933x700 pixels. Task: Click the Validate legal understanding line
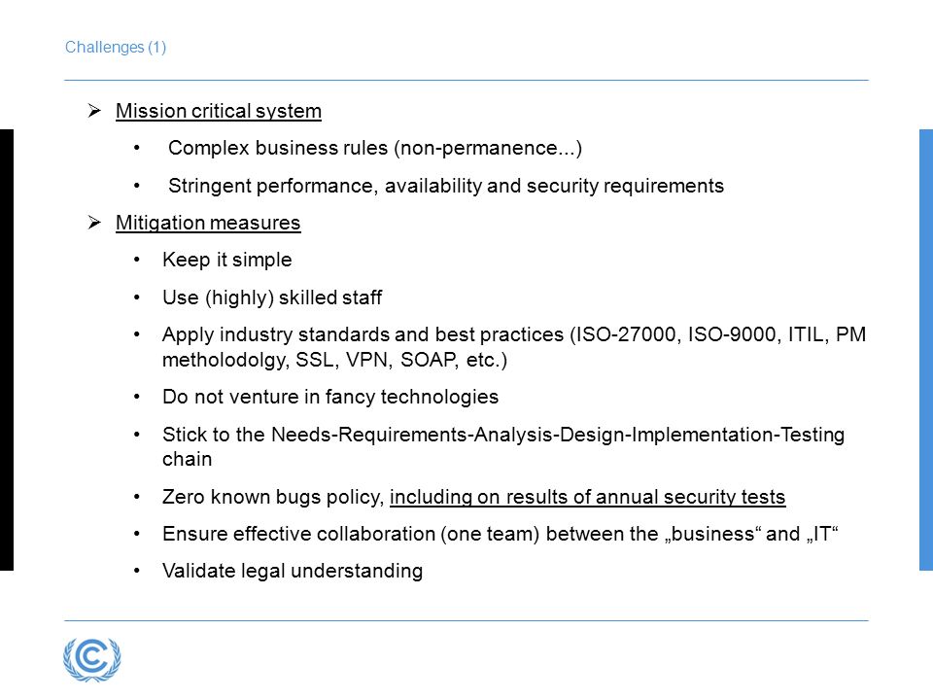[x=293, y=572]
